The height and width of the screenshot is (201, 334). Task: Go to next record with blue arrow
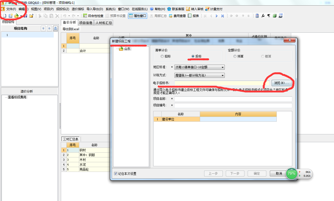pos(217,16)
